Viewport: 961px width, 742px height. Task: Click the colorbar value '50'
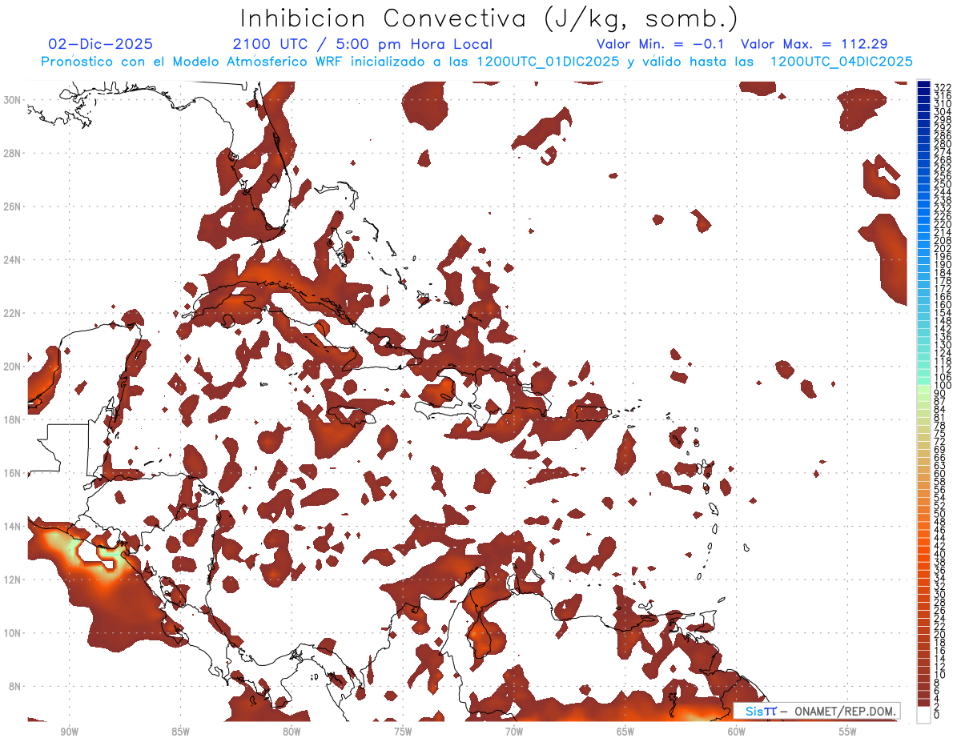940,513
